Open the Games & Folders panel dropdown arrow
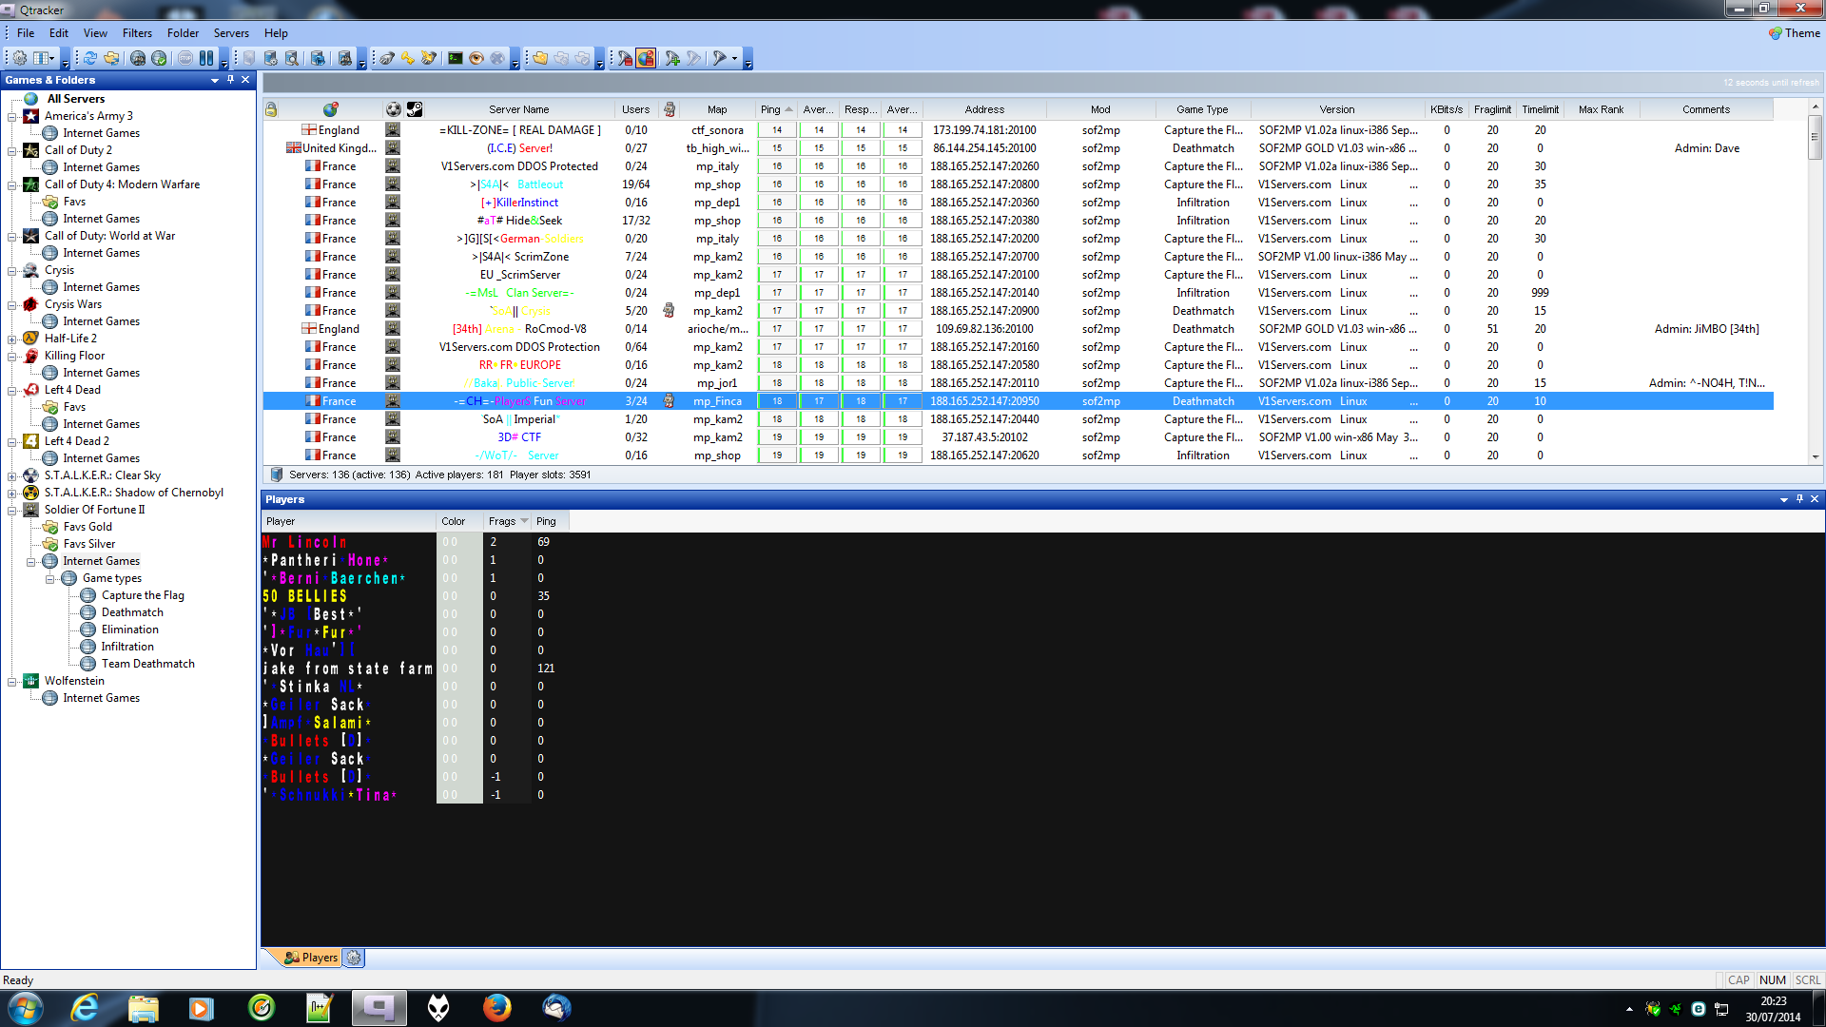The image size is (1826, 1027). pos(215,80)
